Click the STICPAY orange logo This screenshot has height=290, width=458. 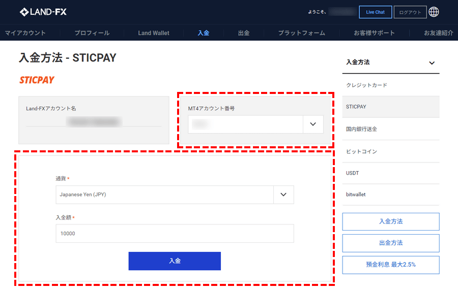[37, 80]
